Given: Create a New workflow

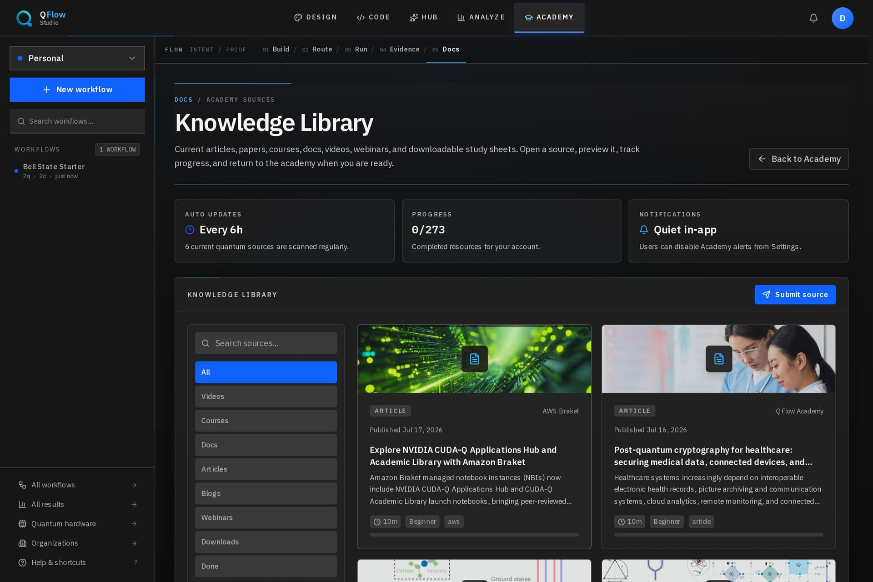Looking at the screenshot, I should (x=77, y=90).
